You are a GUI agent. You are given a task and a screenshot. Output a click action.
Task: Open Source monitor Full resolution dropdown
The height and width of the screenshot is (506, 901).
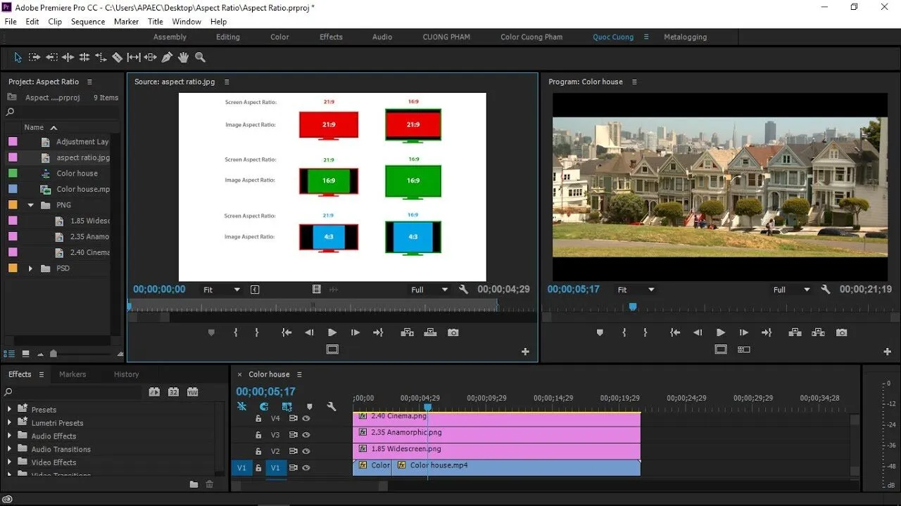(429, 290)
